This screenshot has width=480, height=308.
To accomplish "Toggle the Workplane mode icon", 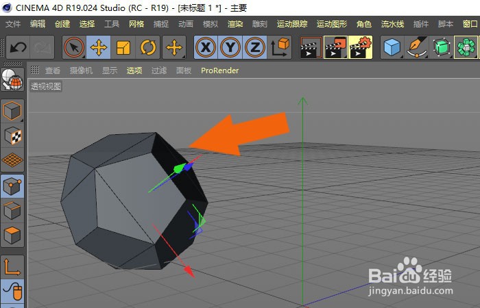I will click(12, 160).
